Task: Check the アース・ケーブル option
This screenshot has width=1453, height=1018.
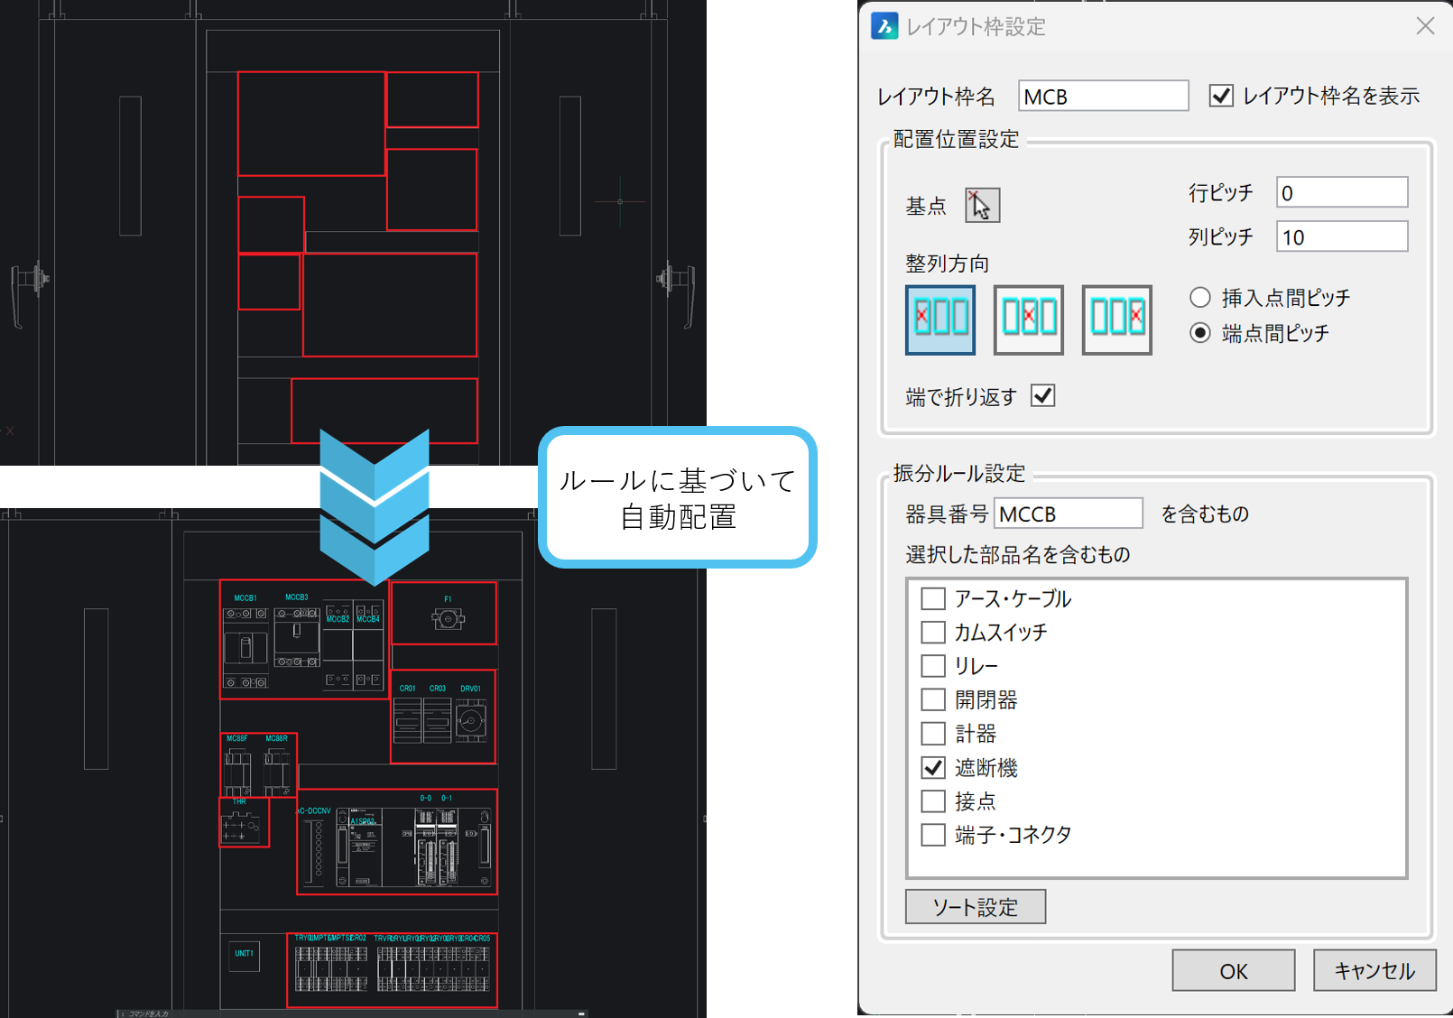Action: pos(933,597)
